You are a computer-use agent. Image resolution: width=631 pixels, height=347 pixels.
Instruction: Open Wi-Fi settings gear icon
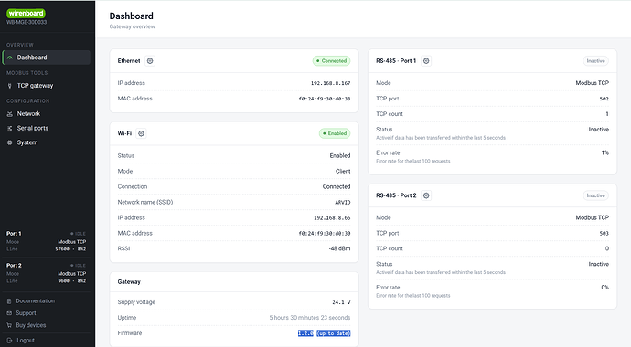coord(141,133)
